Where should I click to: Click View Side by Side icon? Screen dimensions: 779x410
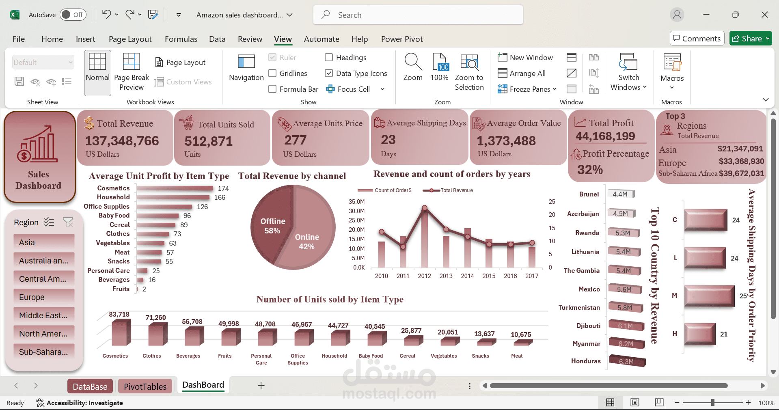tap(594, 57)
